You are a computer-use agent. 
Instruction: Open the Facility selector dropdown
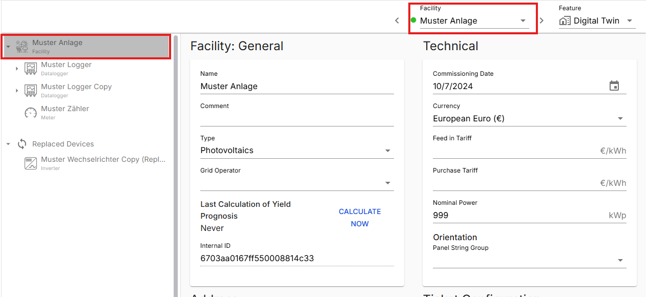(523, 21)
